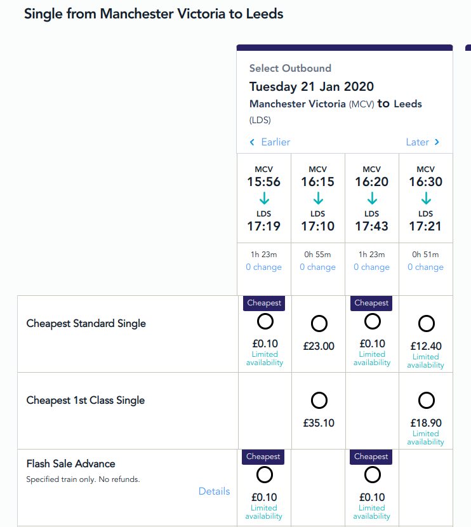Click the left chevron beside Earlier
471x527 pixels.
pyautogui.click(x=253, y=142)
